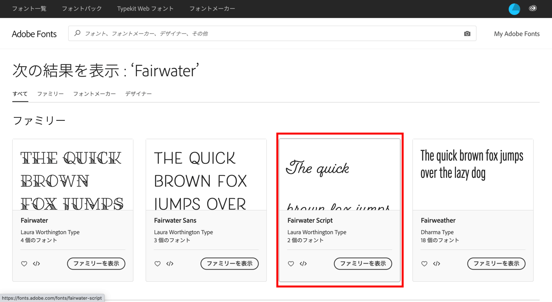Open the profile avatar menu
This screenshot has height=302, width=552.
pyautogui.click(x=514, y=9)
